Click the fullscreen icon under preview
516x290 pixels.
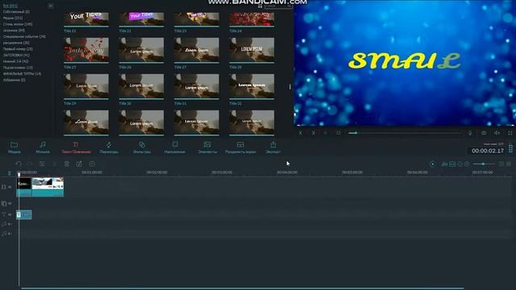point(510,133)
